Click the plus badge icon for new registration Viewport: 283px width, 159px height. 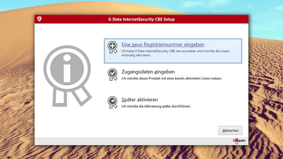112,46
